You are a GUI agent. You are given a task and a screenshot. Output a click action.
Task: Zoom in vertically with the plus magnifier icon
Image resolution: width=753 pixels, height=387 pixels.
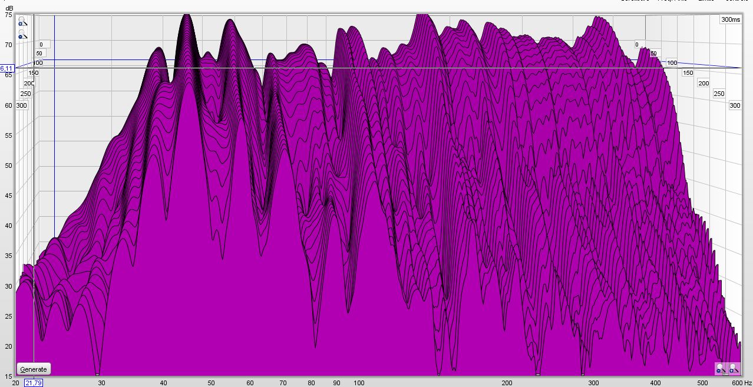click(22, 22)
